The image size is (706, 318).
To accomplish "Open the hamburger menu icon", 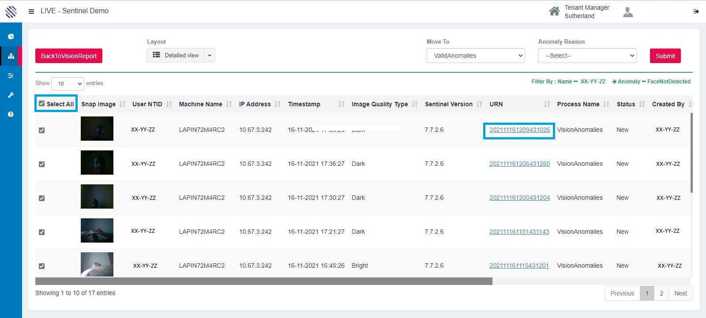I will 31,11.
